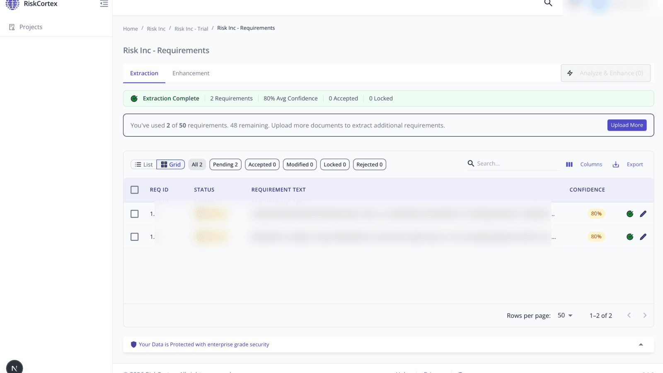The width and height of the screenshot is (663, 373).
Task: Toggle the select-all header checkbox
Action: 135,190
